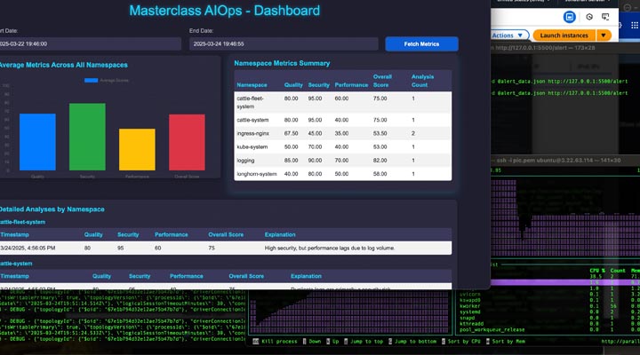This screenshot has height=355, width=640.
Task: Select the red Overall Score bar in chart
Action: 187,142
